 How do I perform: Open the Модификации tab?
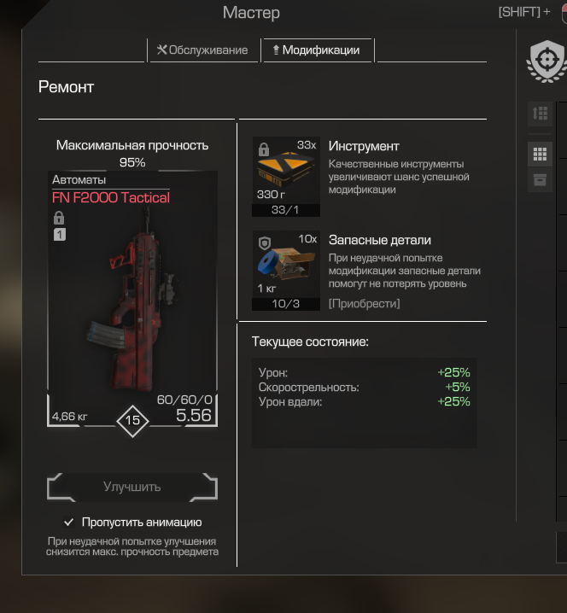(x=317, y=50)
